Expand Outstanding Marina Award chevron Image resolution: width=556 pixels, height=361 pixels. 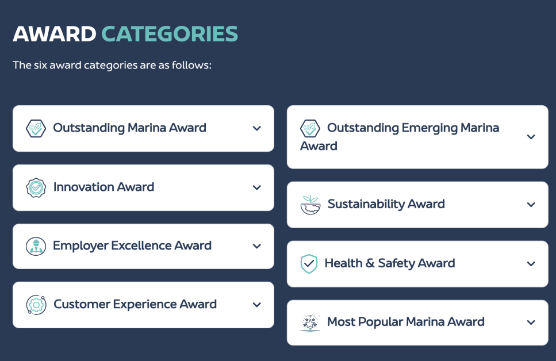(257, 128)
